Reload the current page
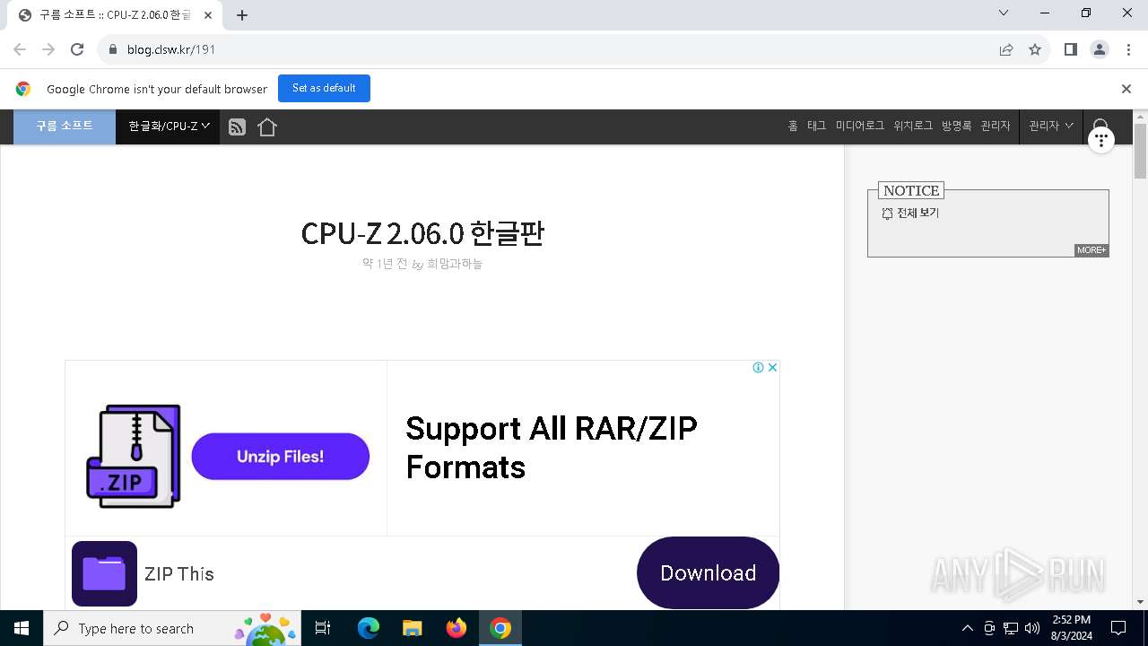Viewport: 1148px width, 646px height. (x=77, y=49)
